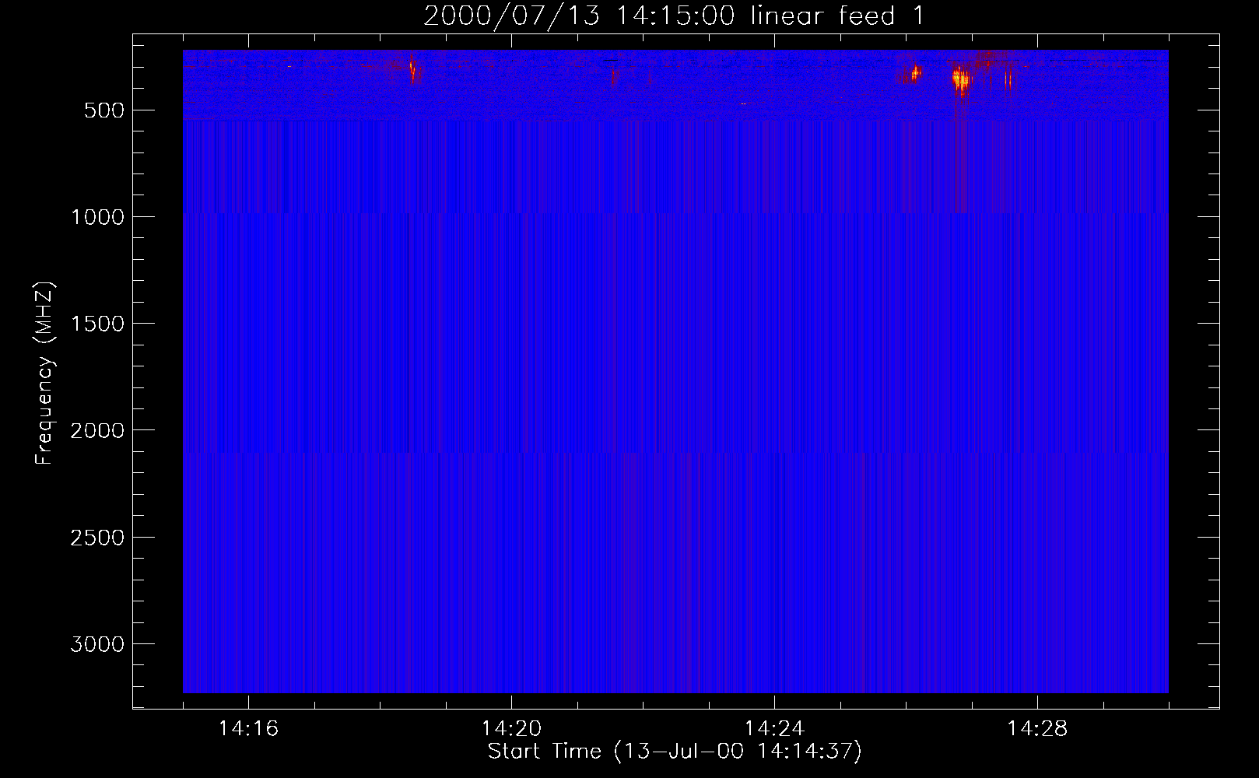Click the 'Start Time (13-Jul-00 14:14:37)' label
The height and width of the screenshot is (778, 1259).
point(675,752)
